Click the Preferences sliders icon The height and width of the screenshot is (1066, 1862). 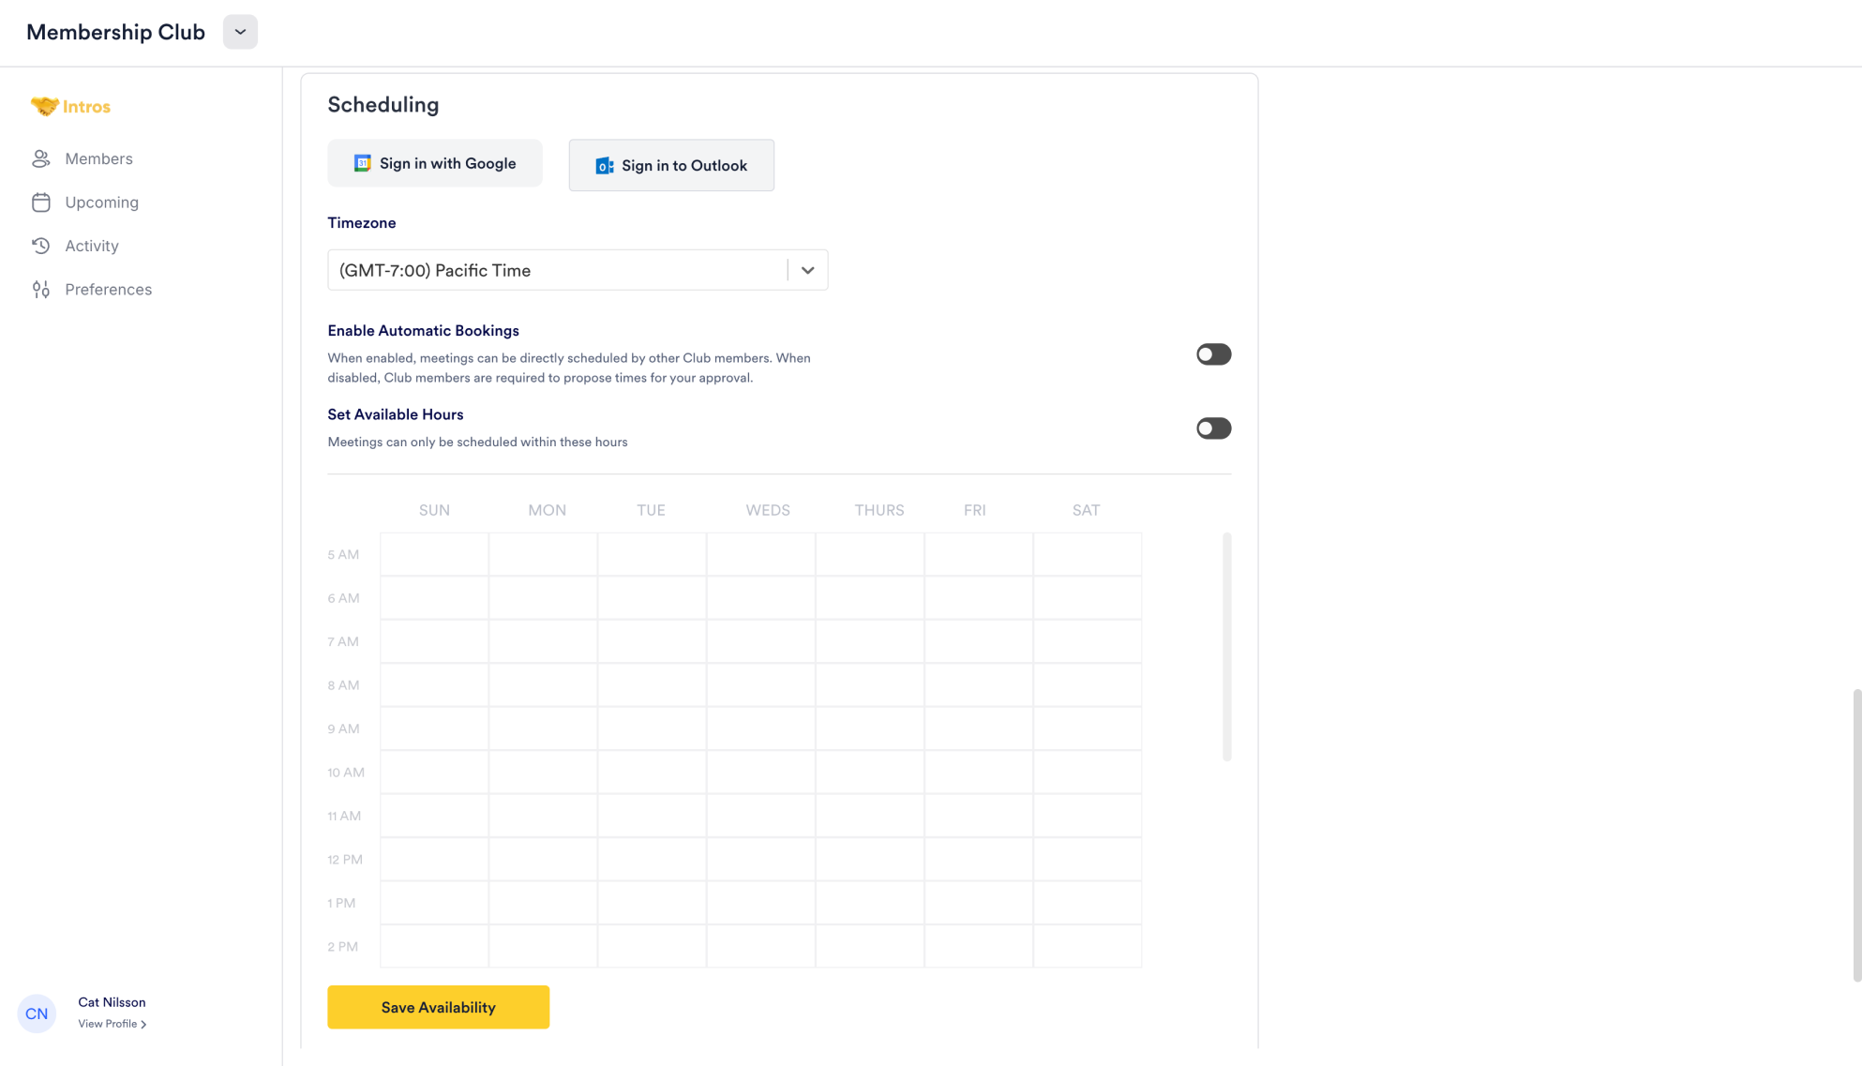(x=41, y=290)
